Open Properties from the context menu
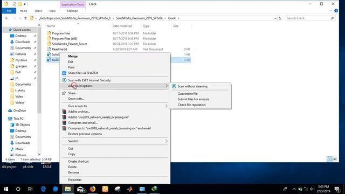345x194 pixels. (x=74, y=180)
